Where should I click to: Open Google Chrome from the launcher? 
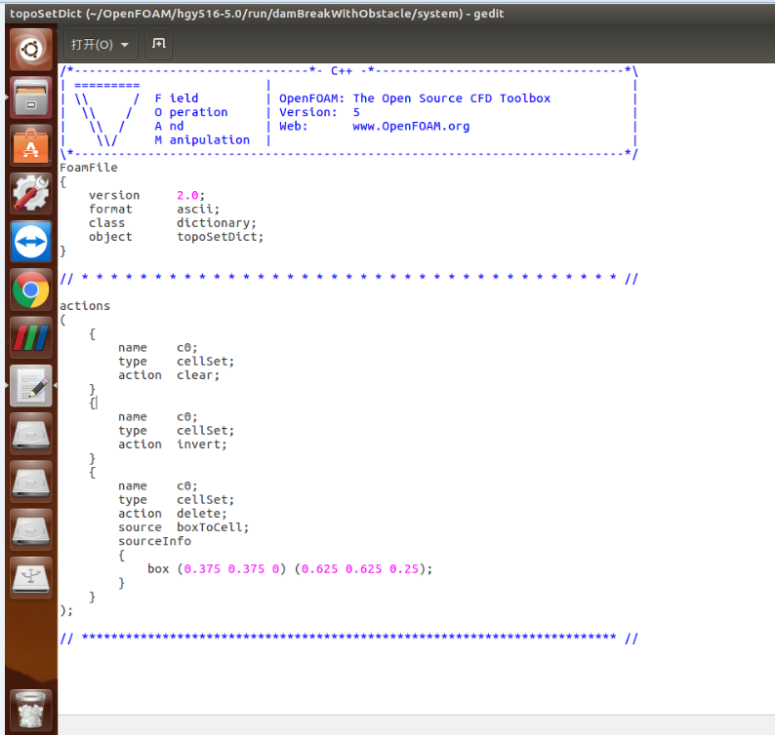pyautogui.click(x=30, y=290)
